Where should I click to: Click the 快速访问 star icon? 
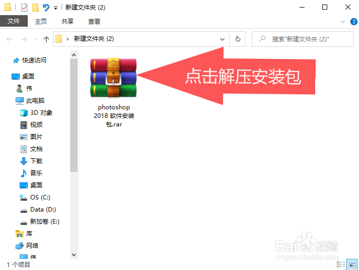coord(16,60)
